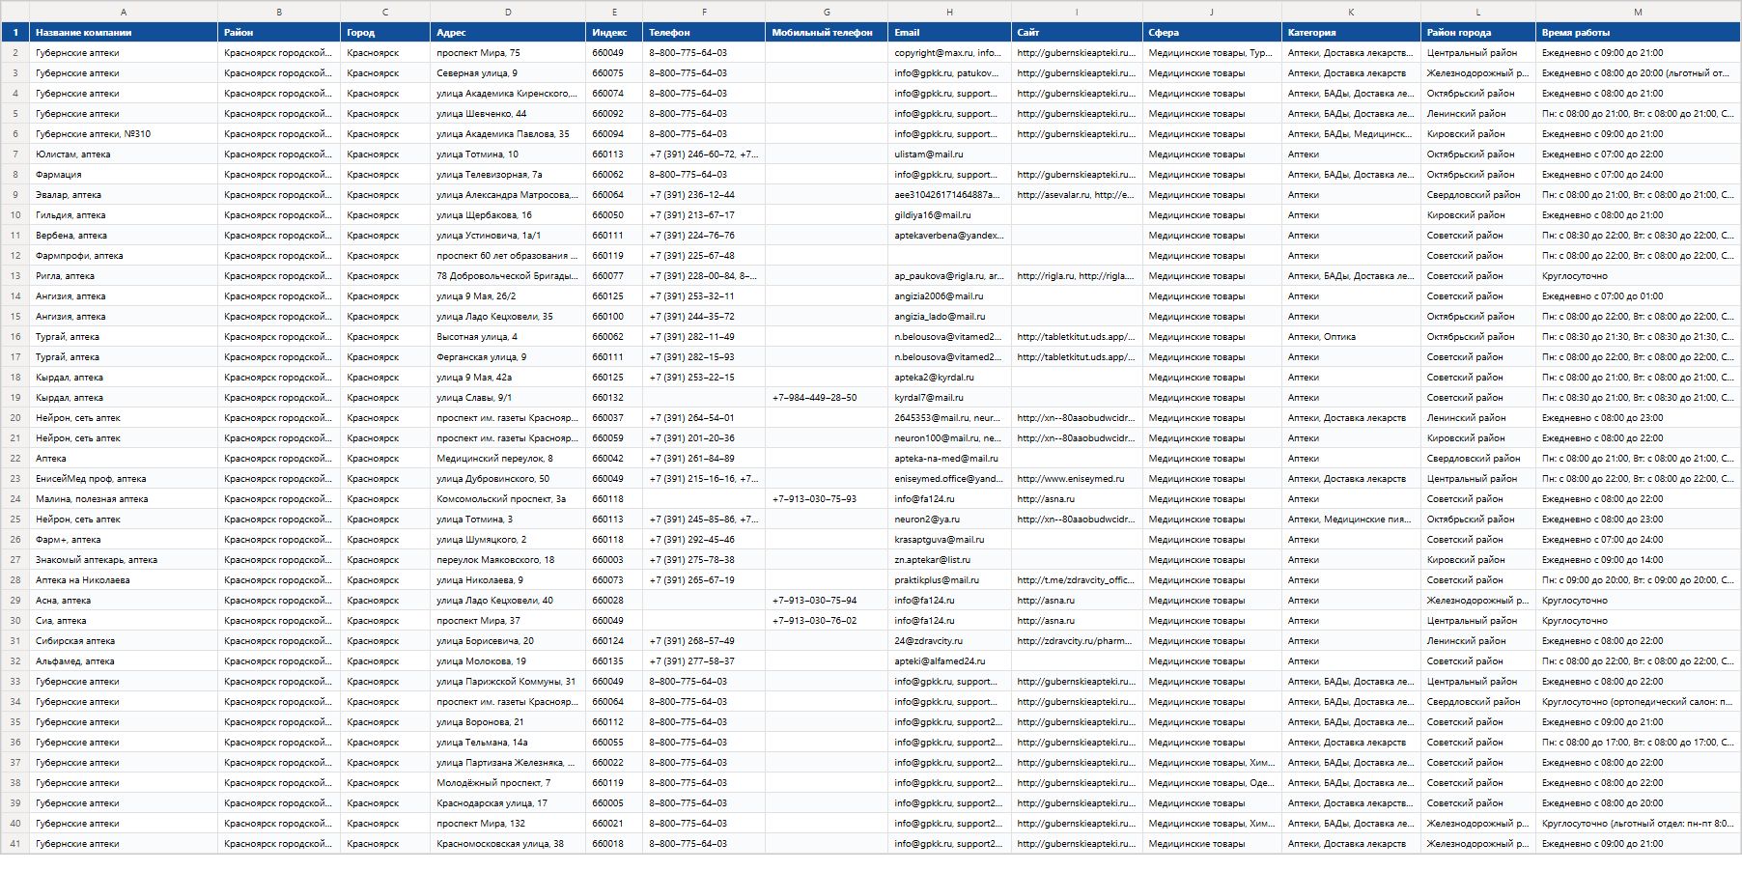This screenshot has width=1742, height=871.
Task: Select column F header letter
Action: point(704,12)
